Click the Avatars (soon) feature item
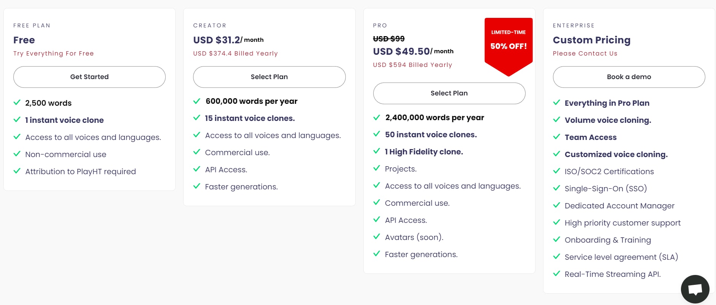Viewport: 716px width, 305px height. [414, 237]
